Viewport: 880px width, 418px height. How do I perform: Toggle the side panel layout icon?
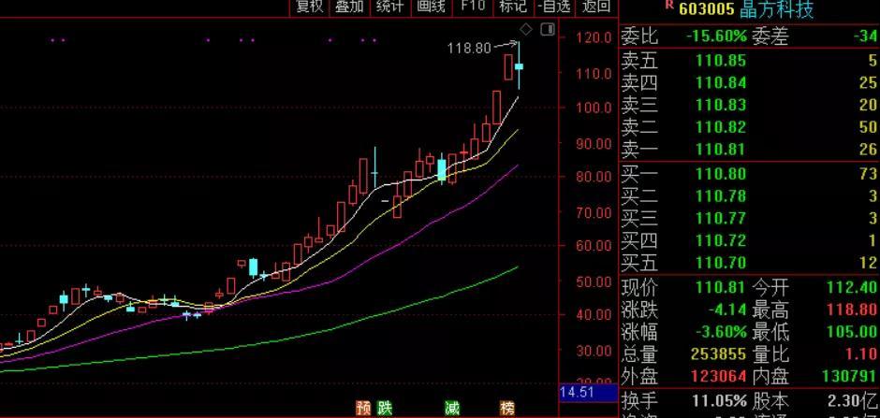[548, 29]
